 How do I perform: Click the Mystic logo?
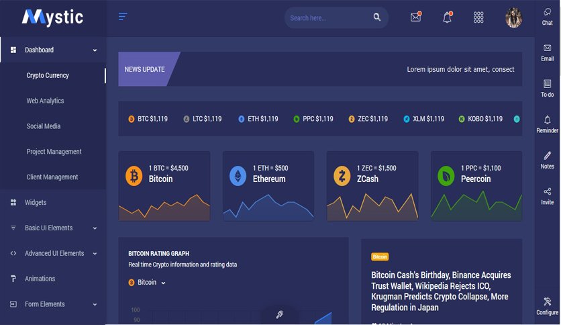(52, 17)
